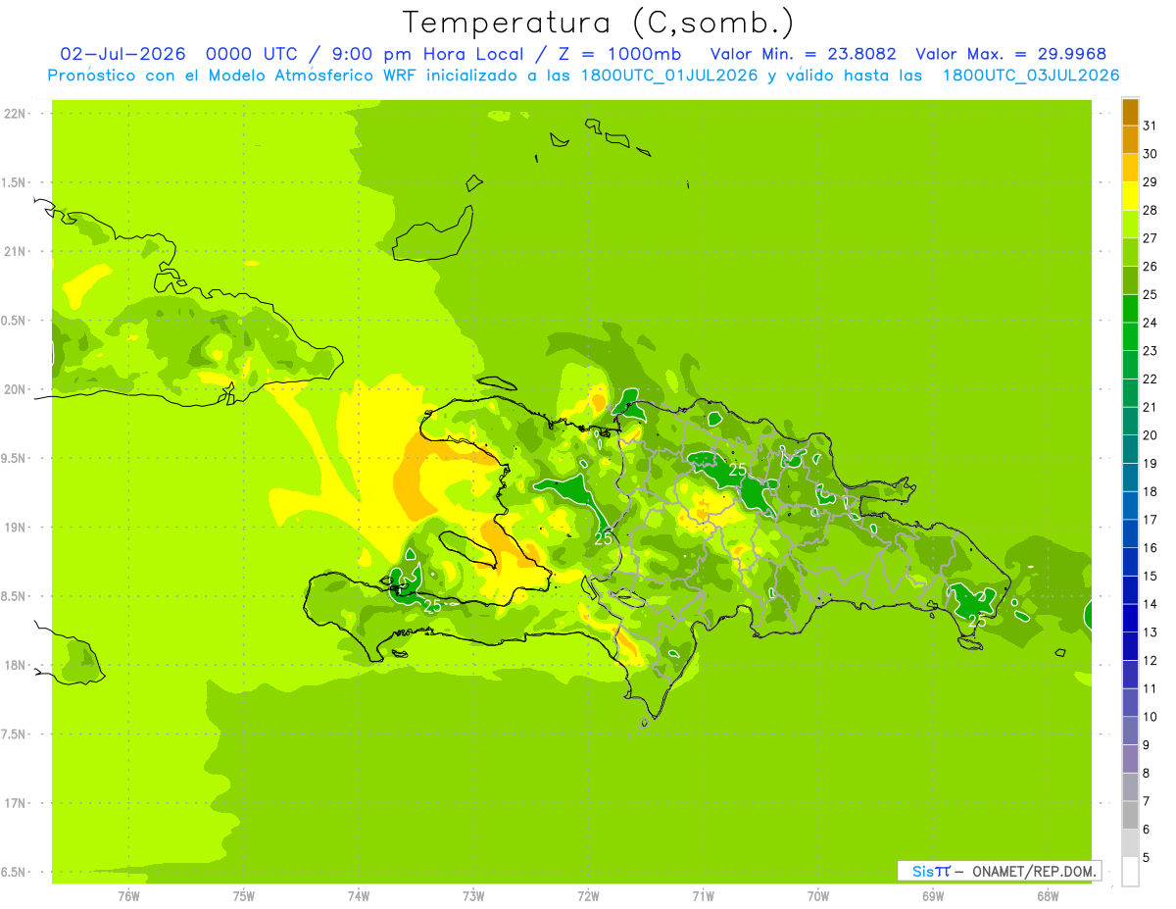Click the color scale label 20
Image resolution: width=1176 pixels, height=909 pixels.
coord(1150,435)
